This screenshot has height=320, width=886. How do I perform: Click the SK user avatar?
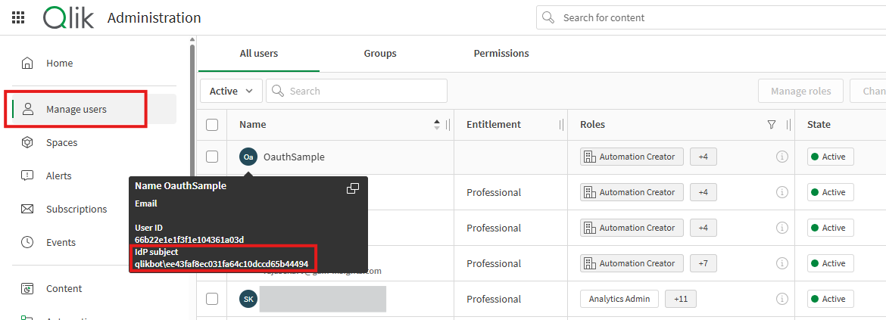pyautogui.click(x=248, y=299)
